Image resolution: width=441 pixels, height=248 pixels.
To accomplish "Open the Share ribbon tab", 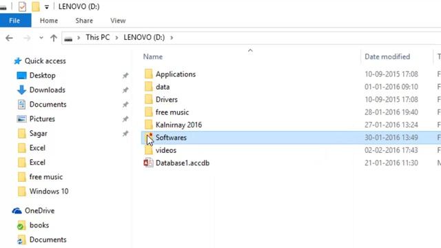I will click(x=84, y=21).
